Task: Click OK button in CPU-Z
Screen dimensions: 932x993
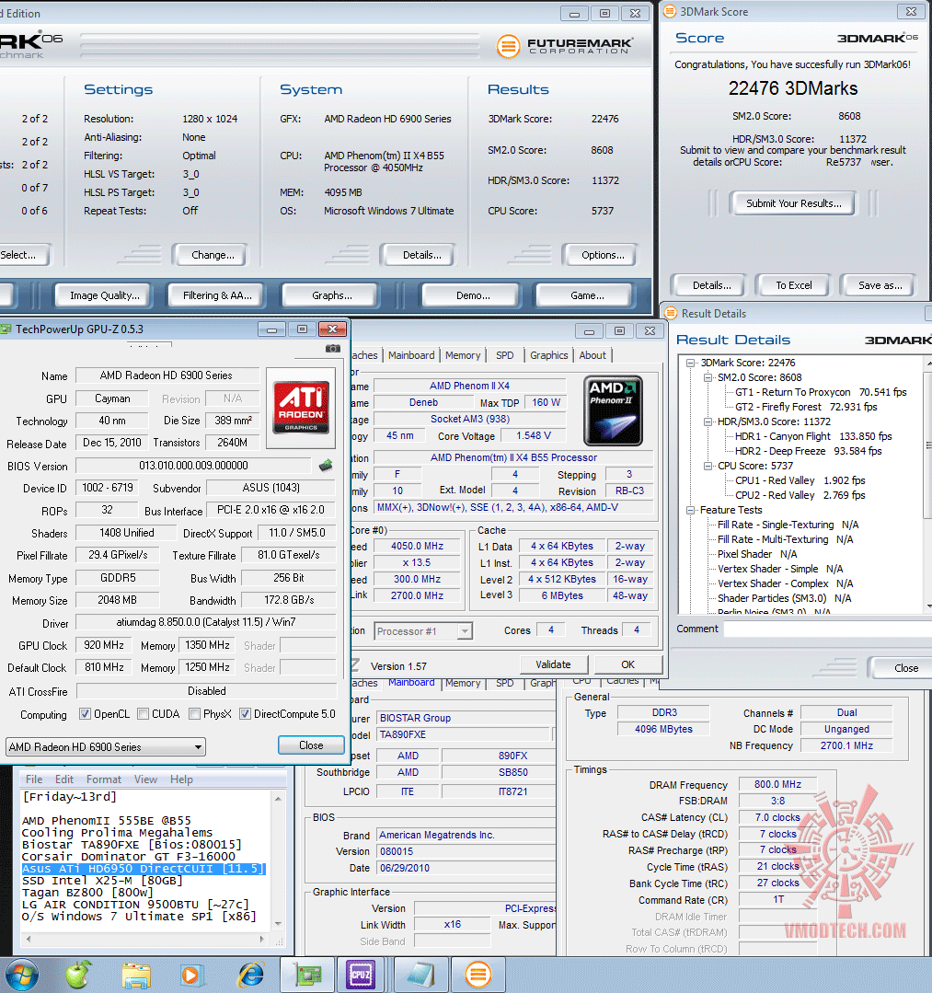Action: click(x=627, y=664)
